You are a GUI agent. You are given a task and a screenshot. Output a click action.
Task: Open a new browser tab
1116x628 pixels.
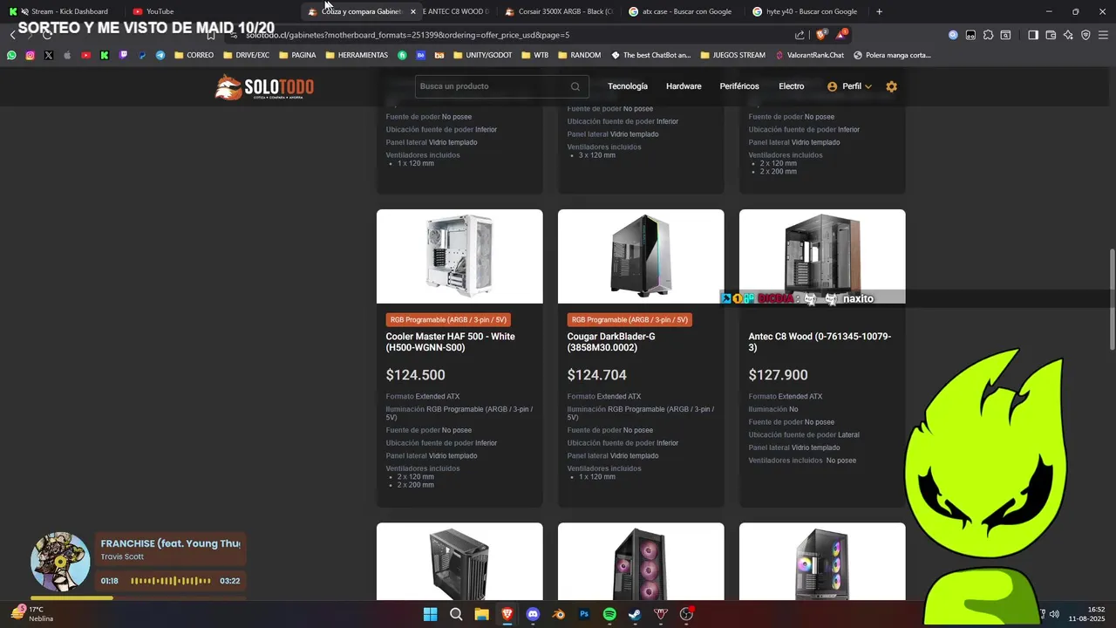click(x=879, y=11)
